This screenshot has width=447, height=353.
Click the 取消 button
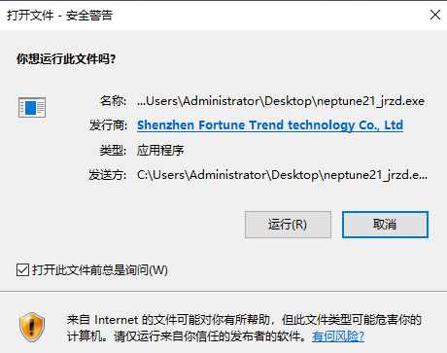point(385,225)
